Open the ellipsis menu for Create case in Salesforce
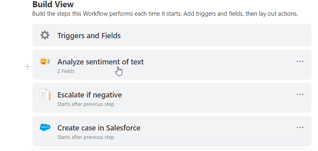318x151 pixels. (300, 127)
